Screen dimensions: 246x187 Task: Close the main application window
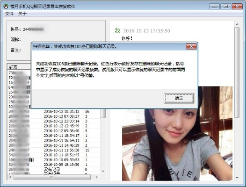pyautogui.click(x=237, y=7)
